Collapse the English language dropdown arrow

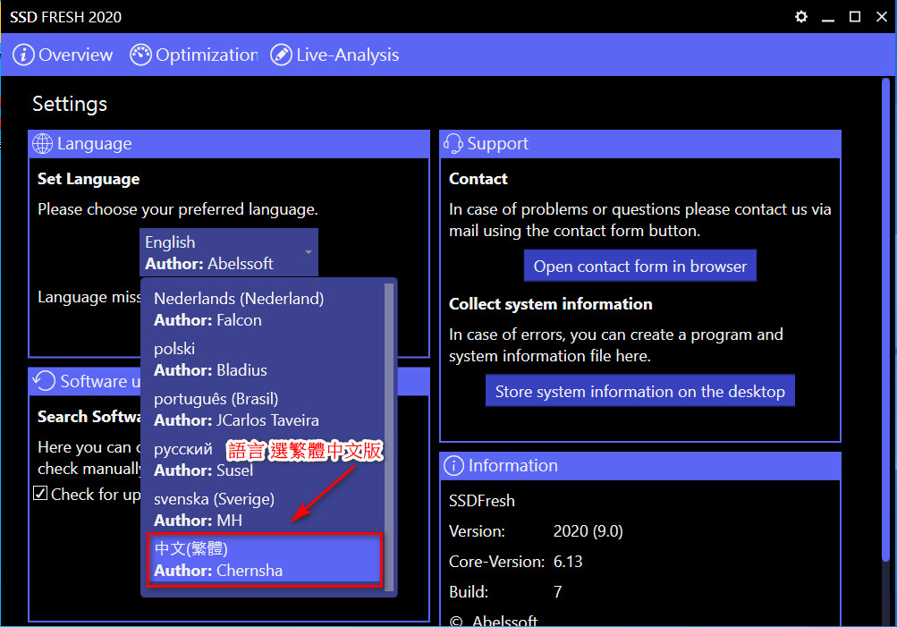click(x=309, y=252)
